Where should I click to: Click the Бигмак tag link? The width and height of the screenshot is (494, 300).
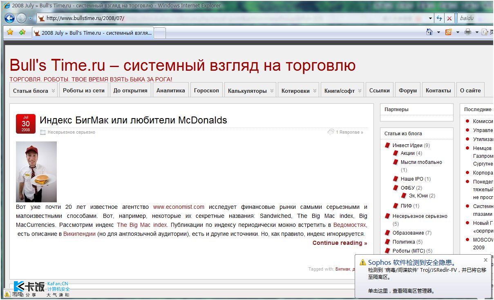click(342, 269)
